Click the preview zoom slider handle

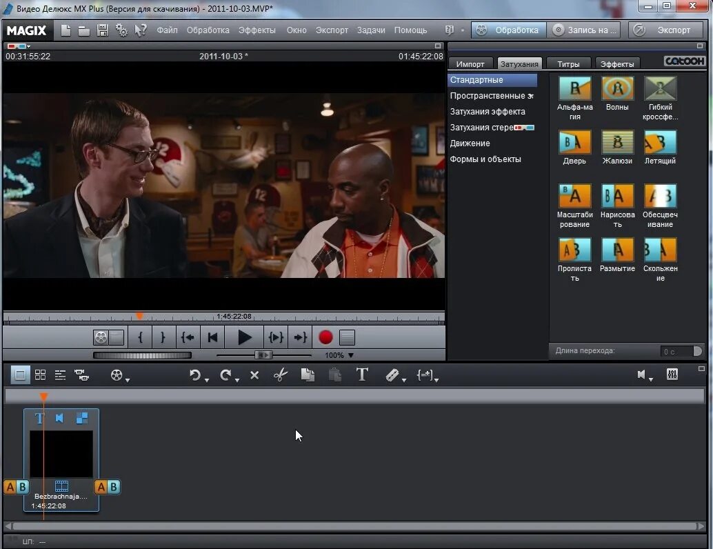(263, 355)
